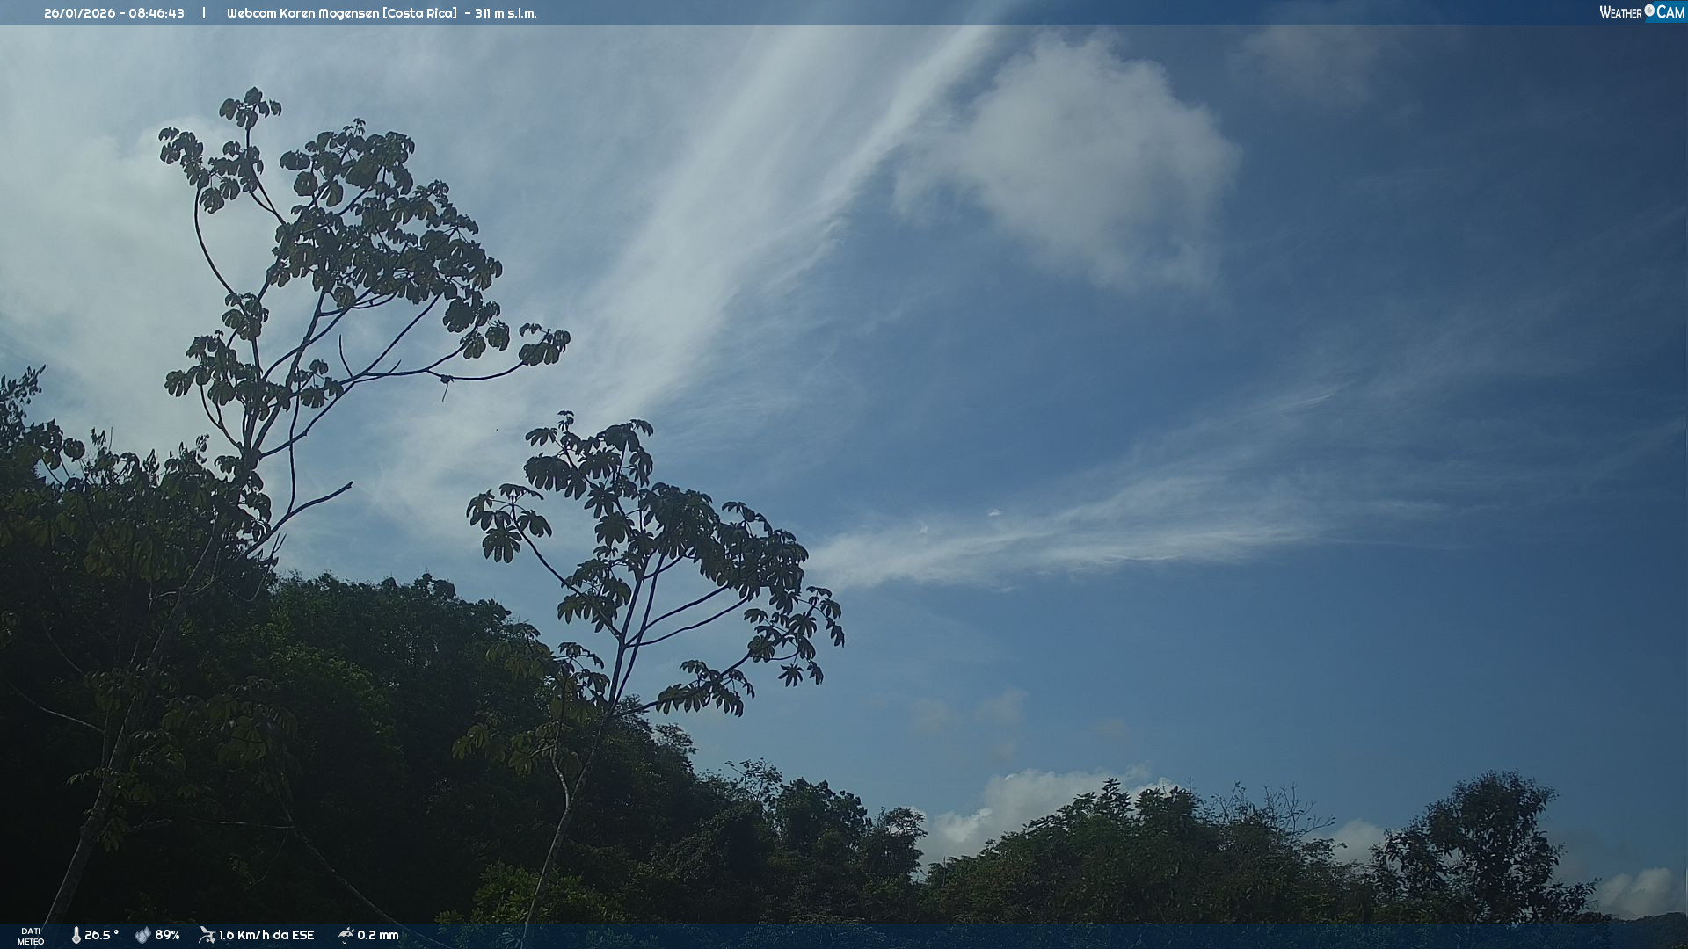Click the 311 m s.l.m. altitude text
Image resolution: width=1688 pixels, height=949 pixels.
pos(506,13)
